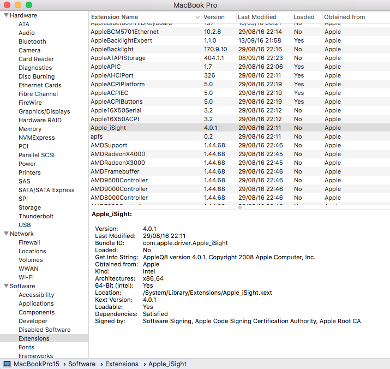Select the AppleBacklightExpert extension row
The width and height of the screenshot is (390, 369).
point(239,40)
